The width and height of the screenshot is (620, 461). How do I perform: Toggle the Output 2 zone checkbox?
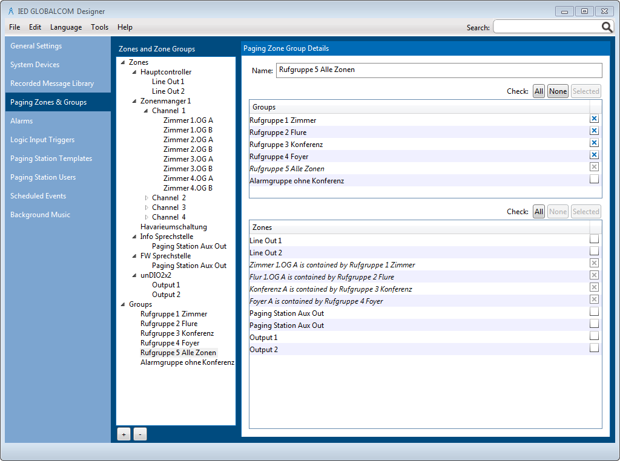(x=594, y=348)
